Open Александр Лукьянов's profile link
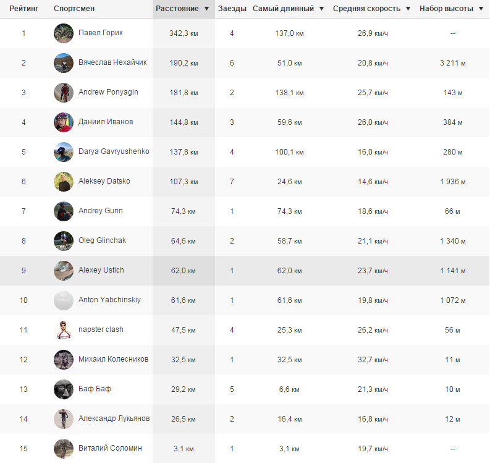Image resolution: width=490 pixels, height=463 pixels. [x=114, y=418]
